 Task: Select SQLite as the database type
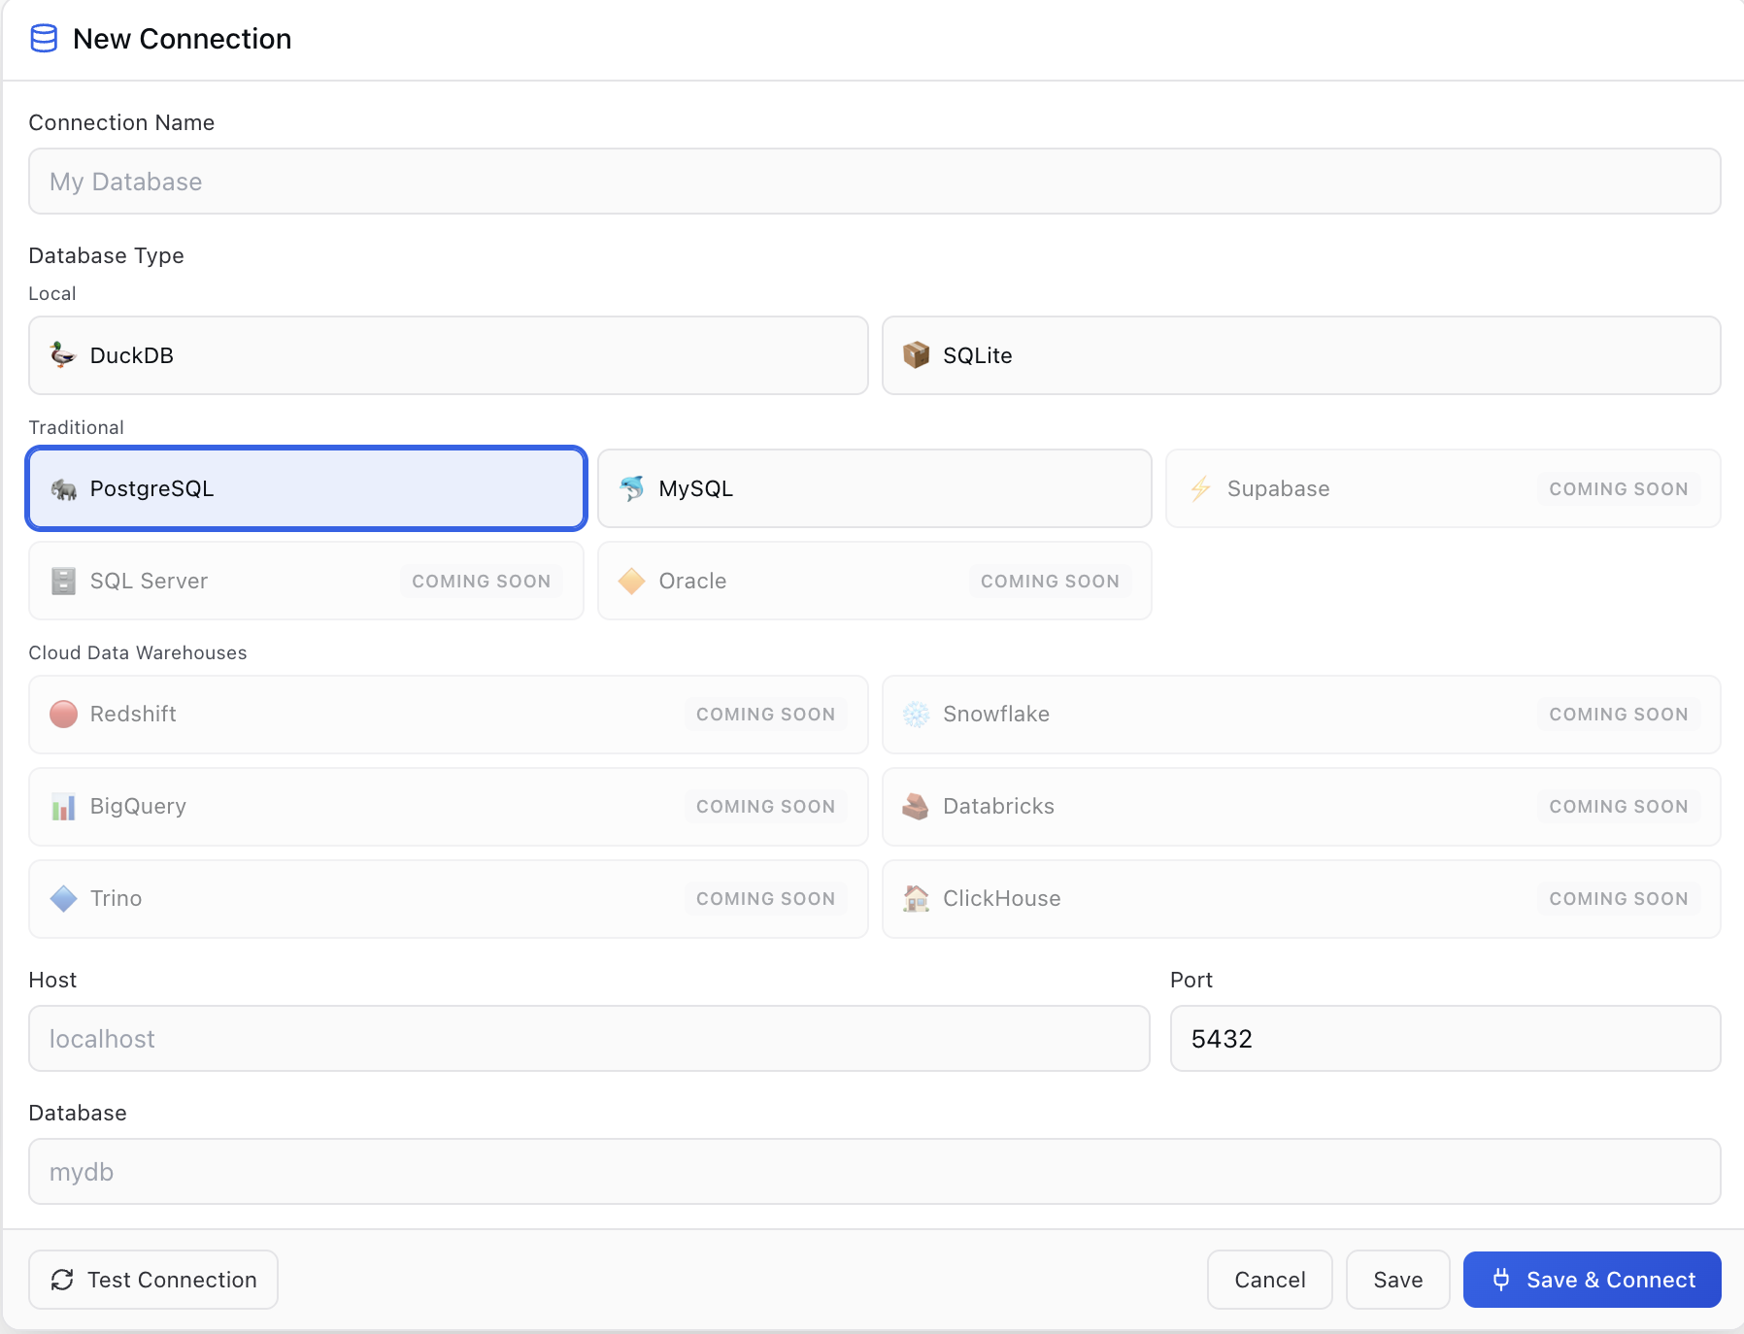pos(1301,355)
